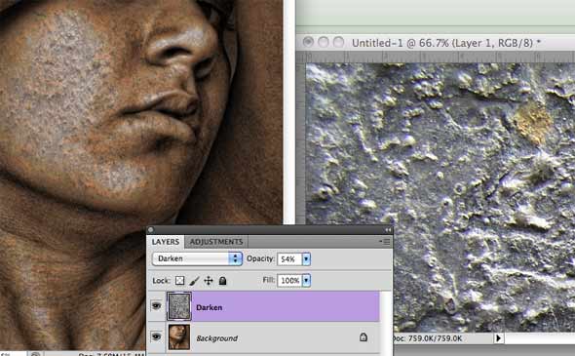Click the Fill 100% field
The height and width of the screenshot is (356, 575).
pos(289,281)
